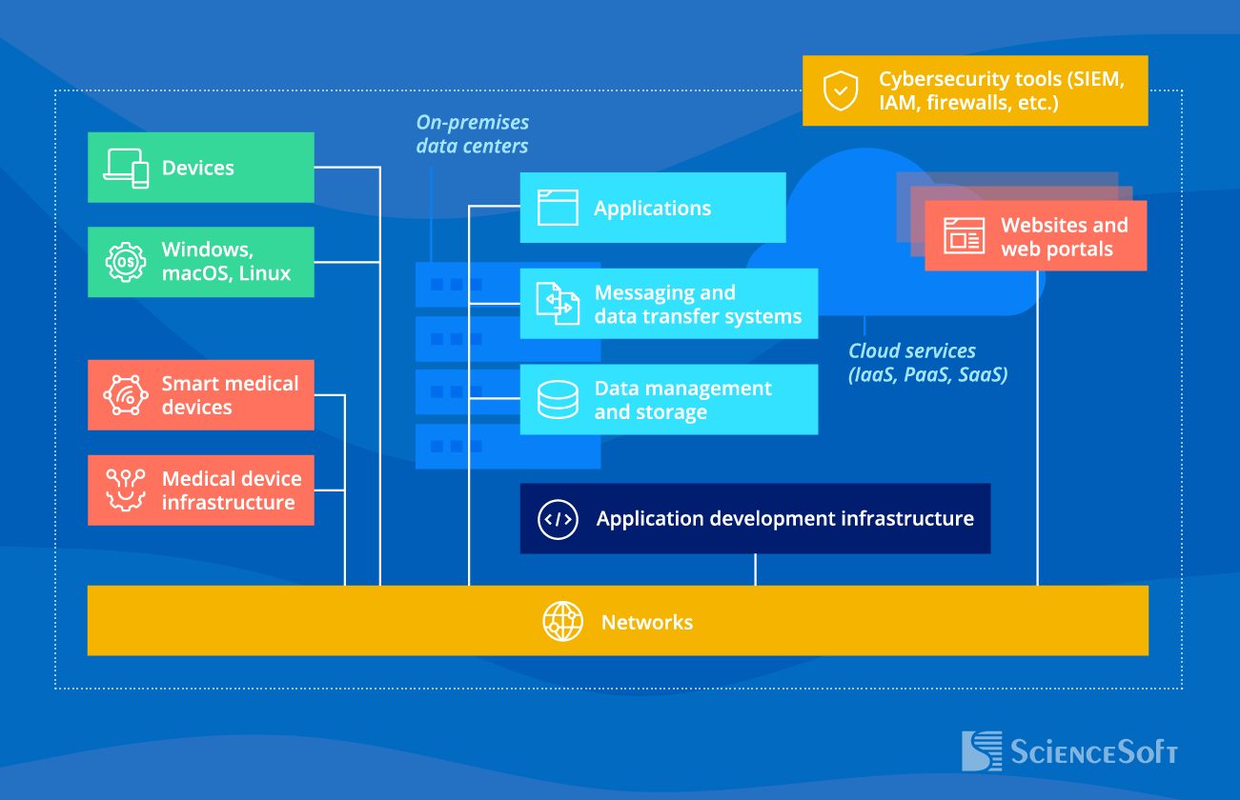
Task: Select the data transfer document icon
Action: (x=559, y=303)
